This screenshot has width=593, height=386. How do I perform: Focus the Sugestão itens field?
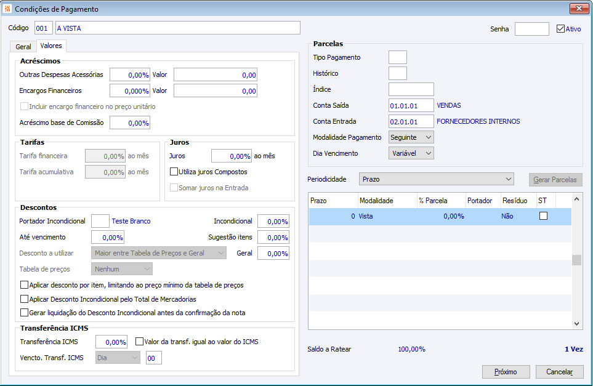pyautogui.click(x=273, y=237)
